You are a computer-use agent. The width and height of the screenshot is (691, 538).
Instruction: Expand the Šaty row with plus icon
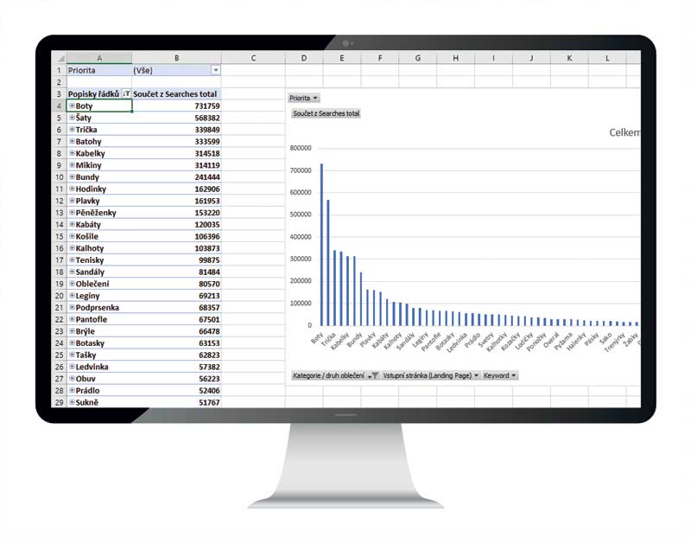(x=72, y=118)
